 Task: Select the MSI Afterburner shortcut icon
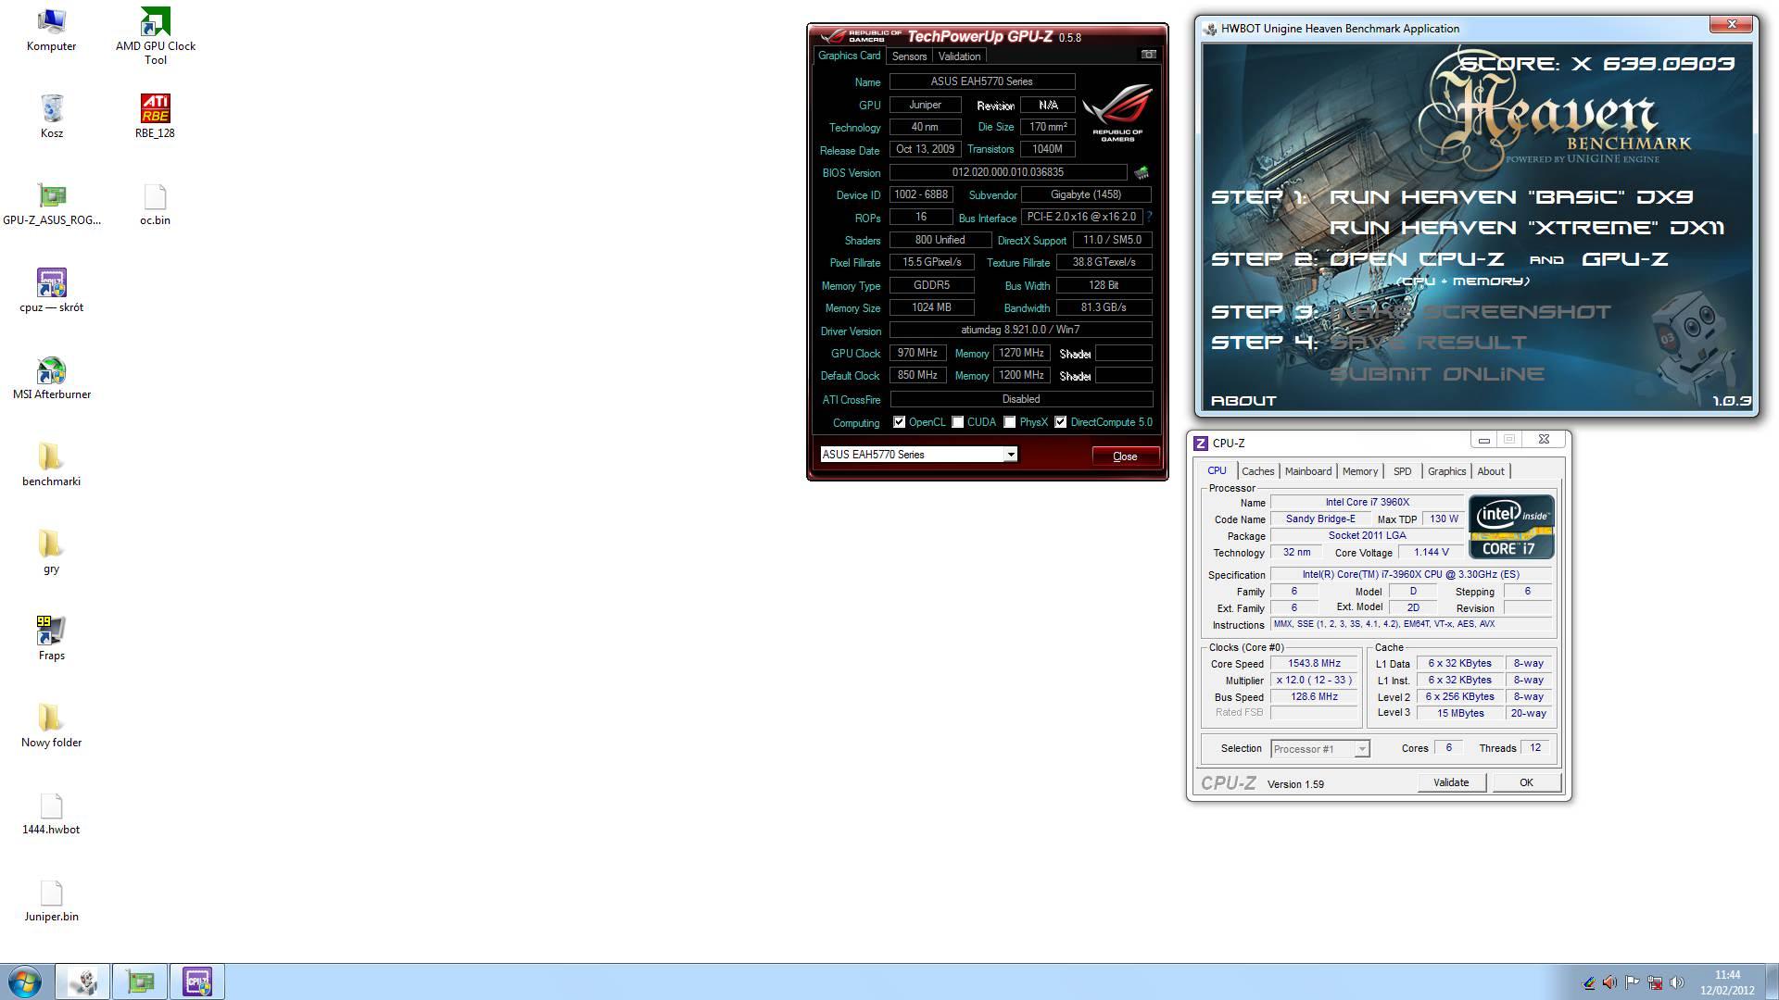(51, 379)
